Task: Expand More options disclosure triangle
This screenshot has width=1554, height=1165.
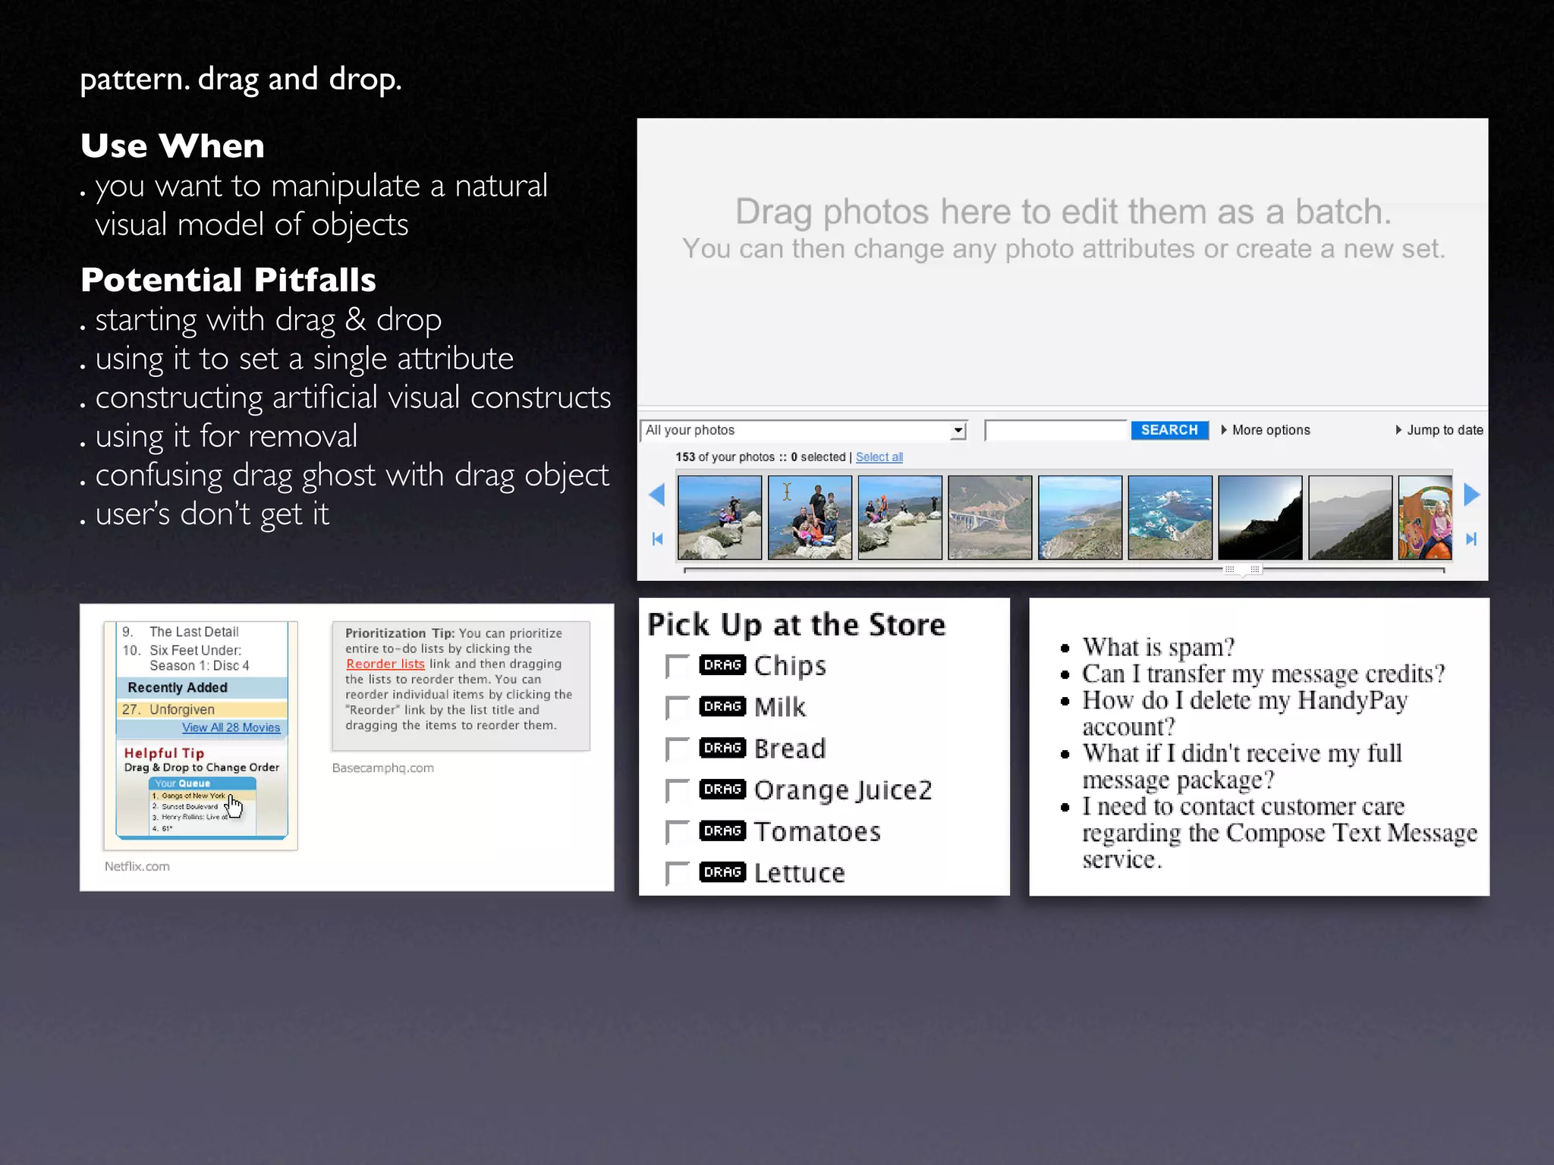Action: (1225, 430)
